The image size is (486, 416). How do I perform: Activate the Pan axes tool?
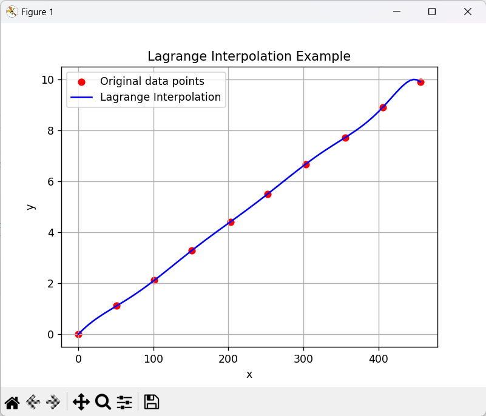coord(81,402)
